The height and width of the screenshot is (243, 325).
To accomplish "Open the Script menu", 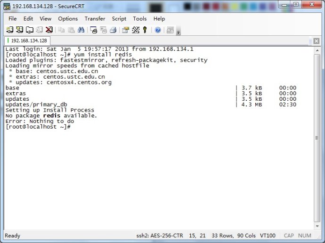I will click(119, 19).
